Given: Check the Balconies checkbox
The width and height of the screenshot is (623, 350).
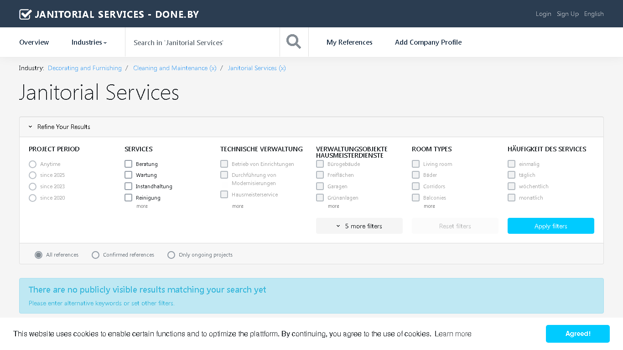Looking at the screenshot, I should tap(415, 197).
